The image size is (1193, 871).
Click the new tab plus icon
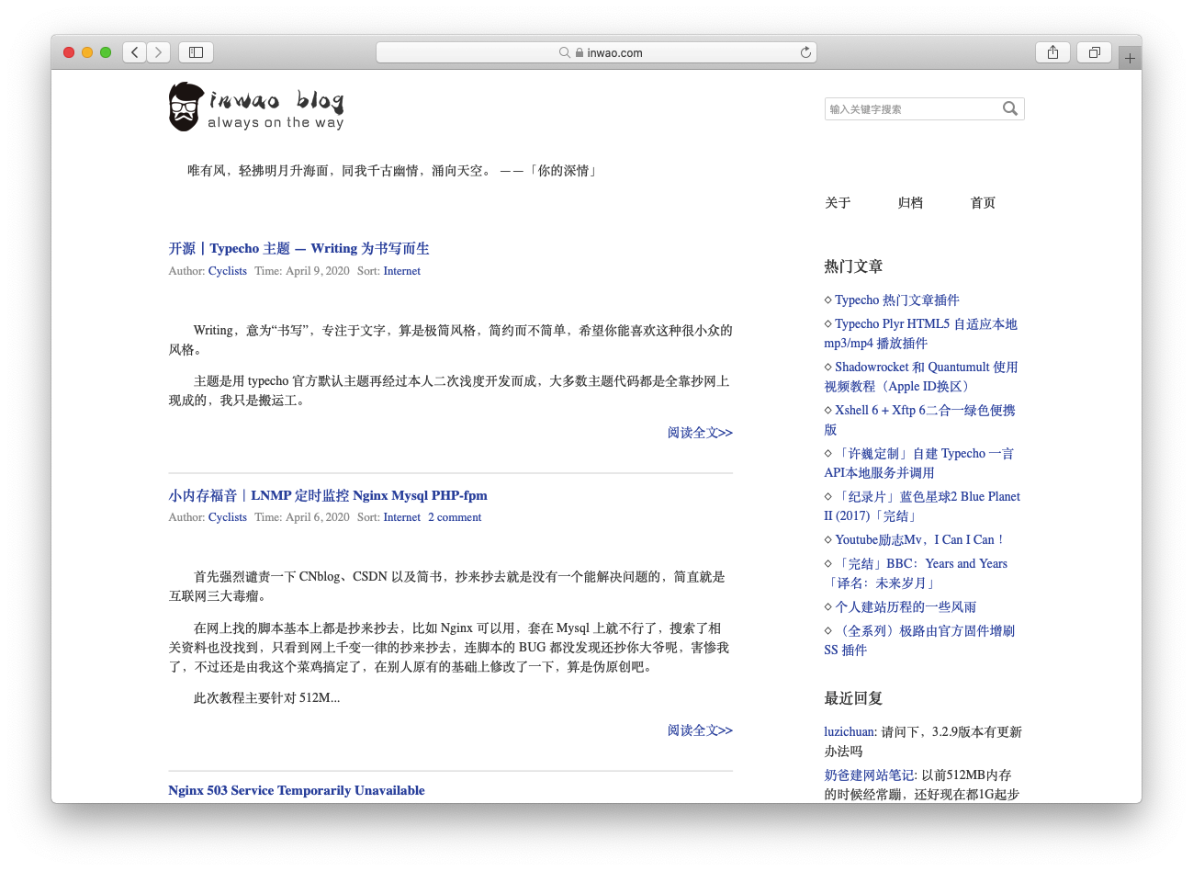pos(1130,56)
